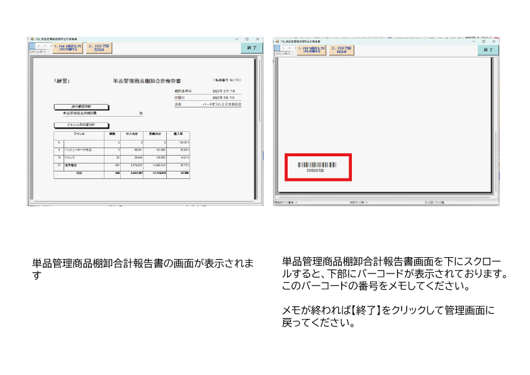Click next page arrow in table report window
The width and height of the screenshot is (530, 375).
[44, 46]
